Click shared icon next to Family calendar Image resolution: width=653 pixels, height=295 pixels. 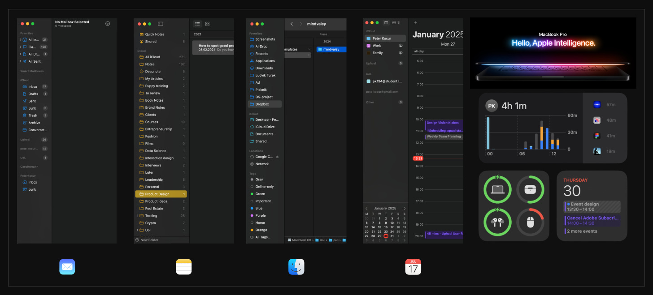(x=401, y=53)
